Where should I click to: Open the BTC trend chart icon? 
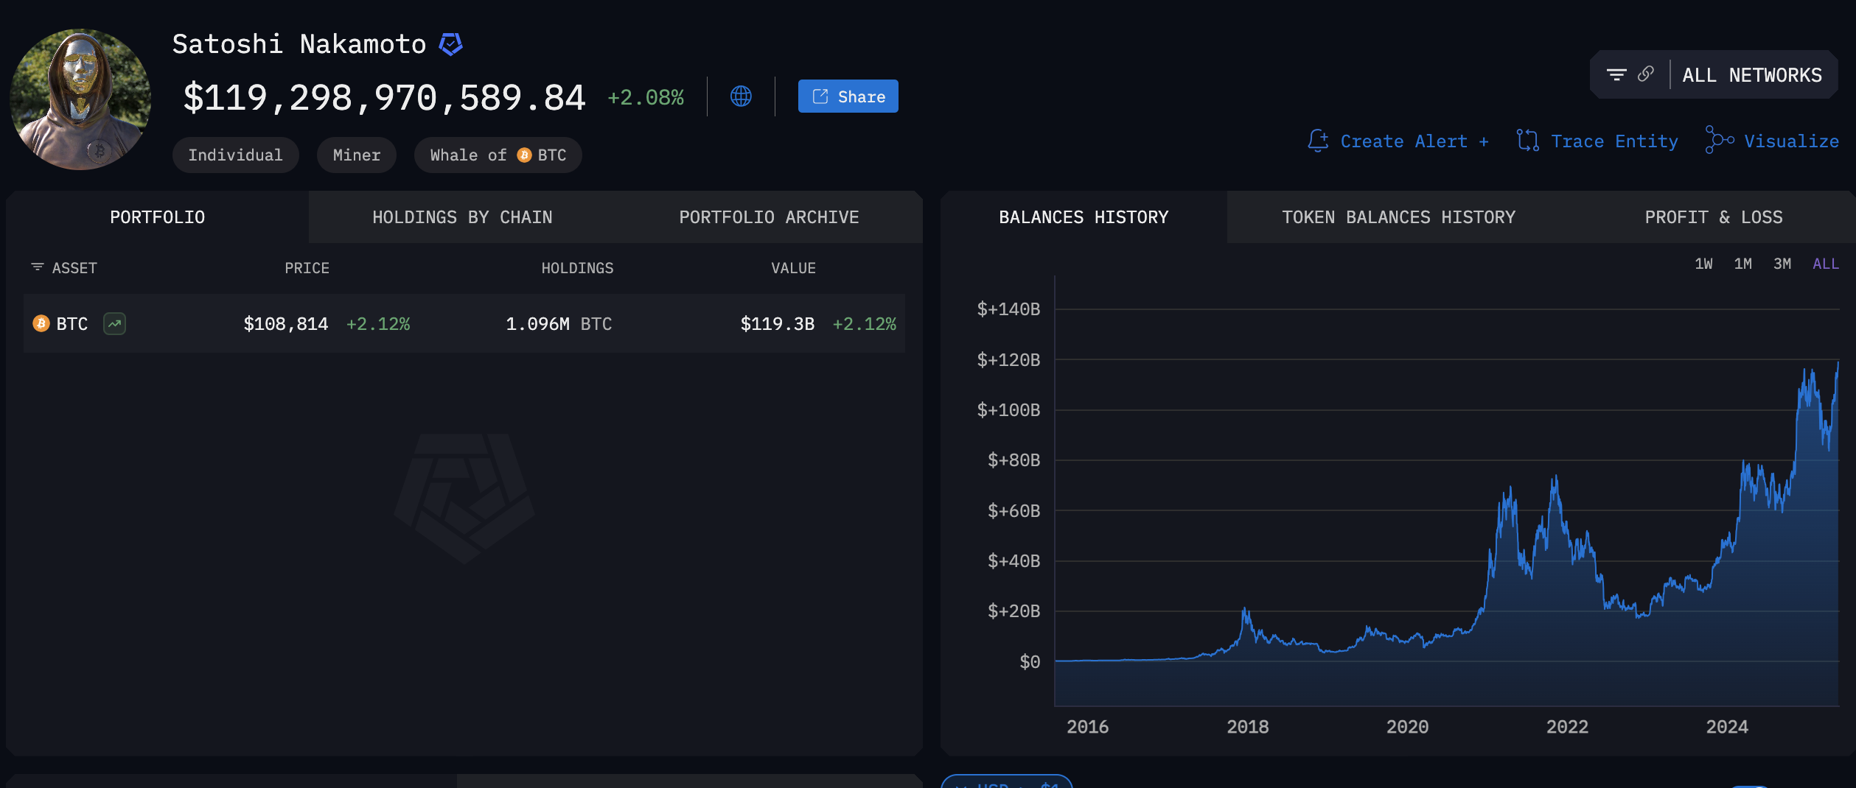point(114,324)
